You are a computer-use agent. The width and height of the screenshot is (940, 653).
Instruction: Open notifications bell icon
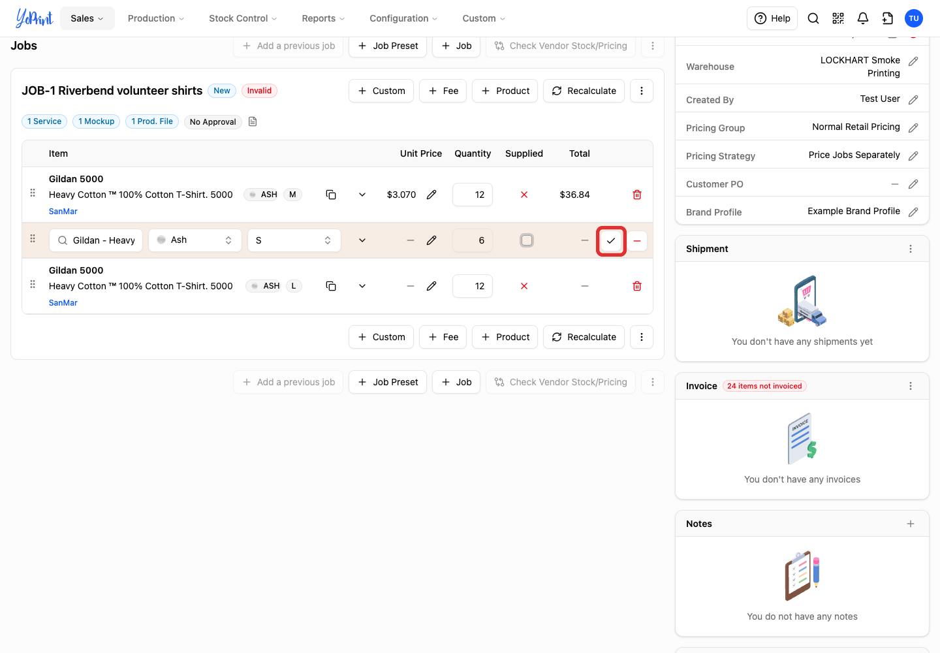tap(863, 18)
